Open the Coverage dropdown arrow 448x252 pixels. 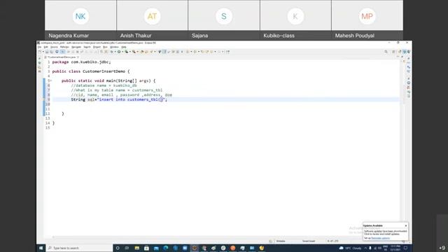click(x=130, y=52)
